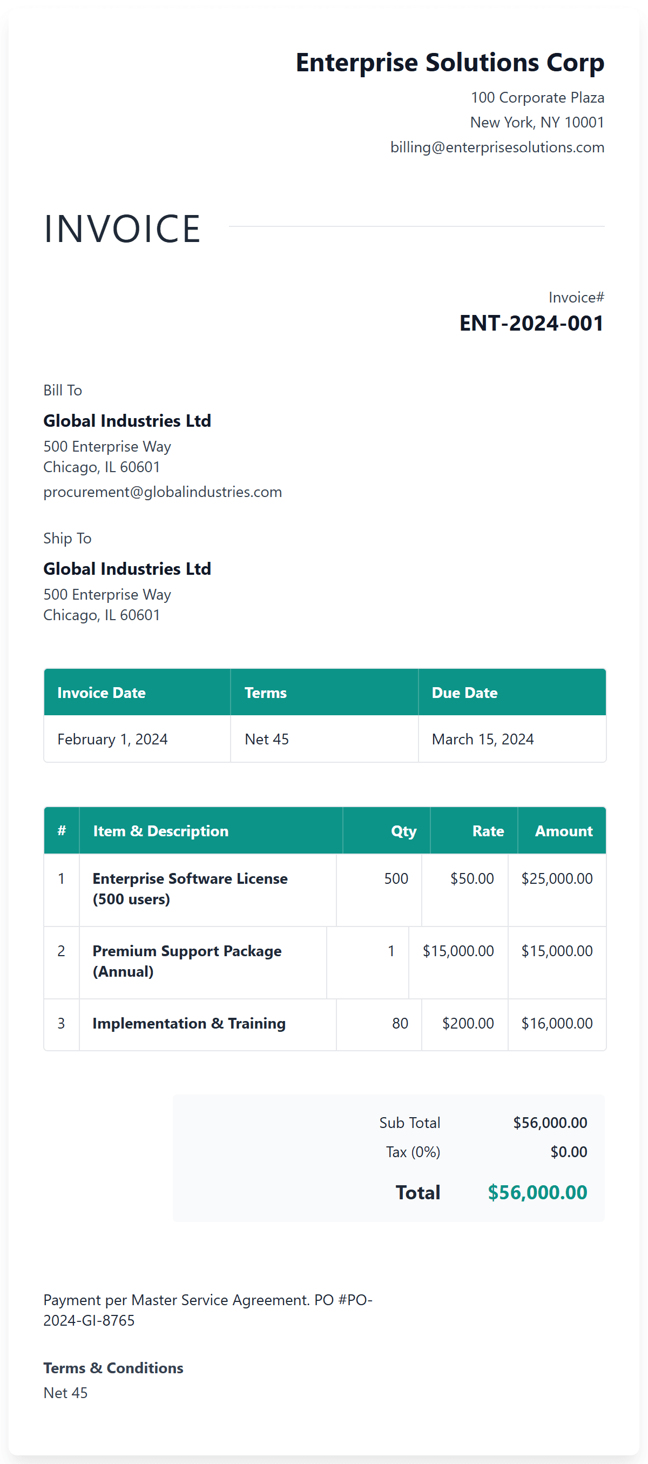Select the 100 Corporate Plaza address line
This screenshot has height=1464, width=648.
[x=537, y=98]
